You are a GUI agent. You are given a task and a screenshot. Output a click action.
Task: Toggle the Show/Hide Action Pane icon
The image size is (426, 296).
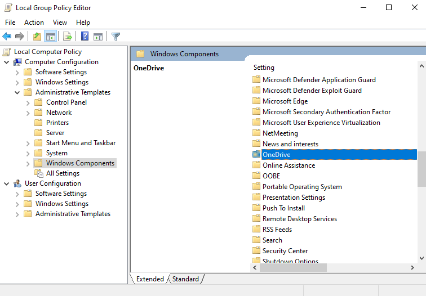click(98, 37)
